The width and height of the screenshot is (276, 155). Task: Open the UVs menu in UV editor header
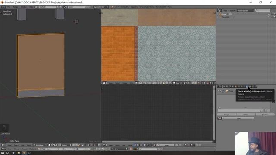(x=131, y=83)
